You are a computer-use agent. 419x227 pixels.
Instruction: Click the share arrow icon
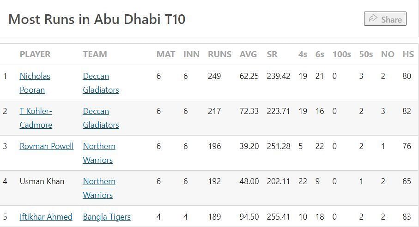coord(373,19)
